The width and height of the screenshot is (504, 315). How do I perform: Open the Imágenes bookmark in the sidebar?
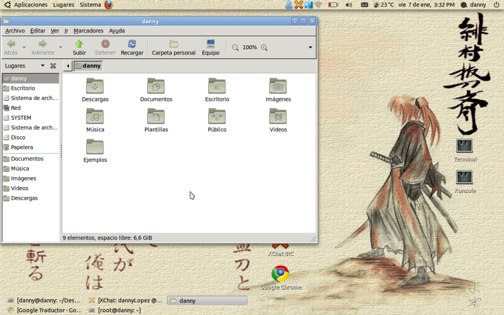coord(31,178)
